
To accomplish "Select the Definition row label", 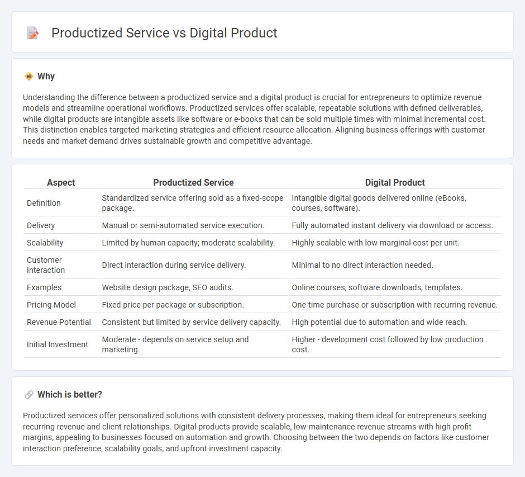I will coord(44,203).
